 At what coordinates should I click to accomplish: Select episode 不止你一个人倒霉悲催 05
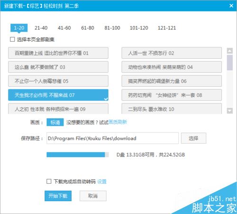(x=58, y=81)
